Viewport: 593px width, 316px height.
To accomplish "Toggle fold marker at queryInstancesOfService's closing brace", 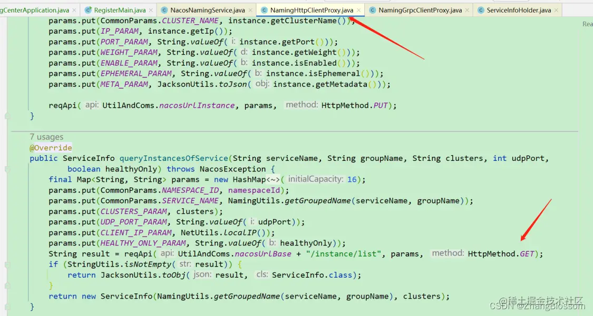I will pos(7,307).
